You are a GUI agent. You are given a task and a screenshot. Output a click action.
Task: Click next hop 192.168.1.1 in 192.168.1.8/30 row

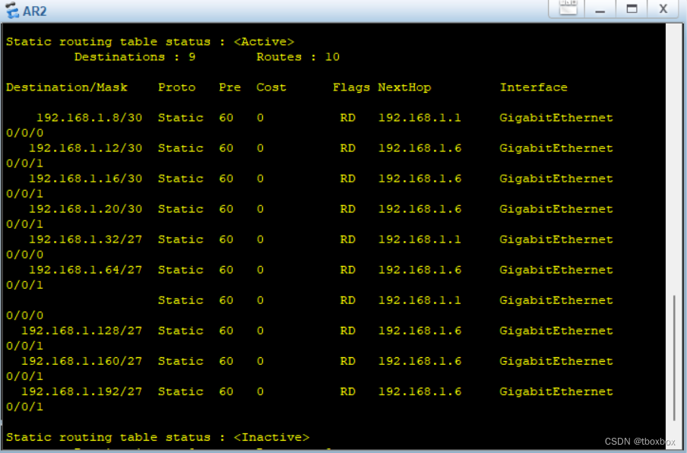[419, 118]
